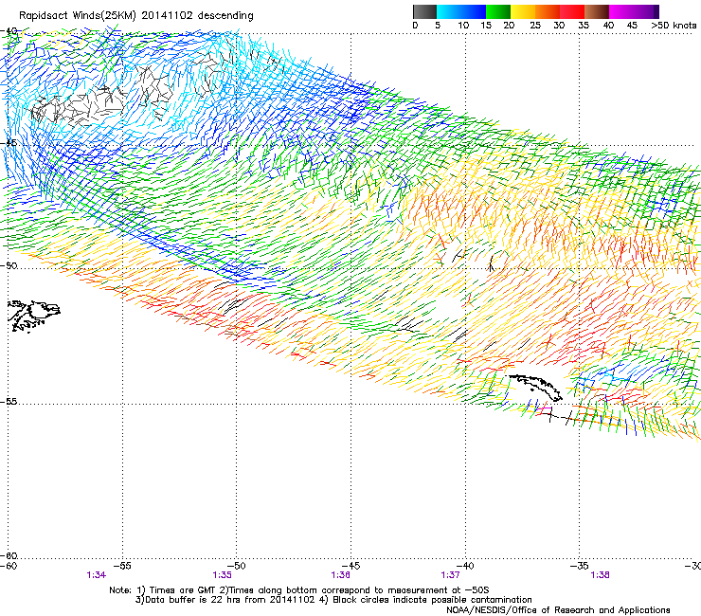Click the legend scale label '35'
Viewport: 701px width, 616px height.
pos(584,26)
